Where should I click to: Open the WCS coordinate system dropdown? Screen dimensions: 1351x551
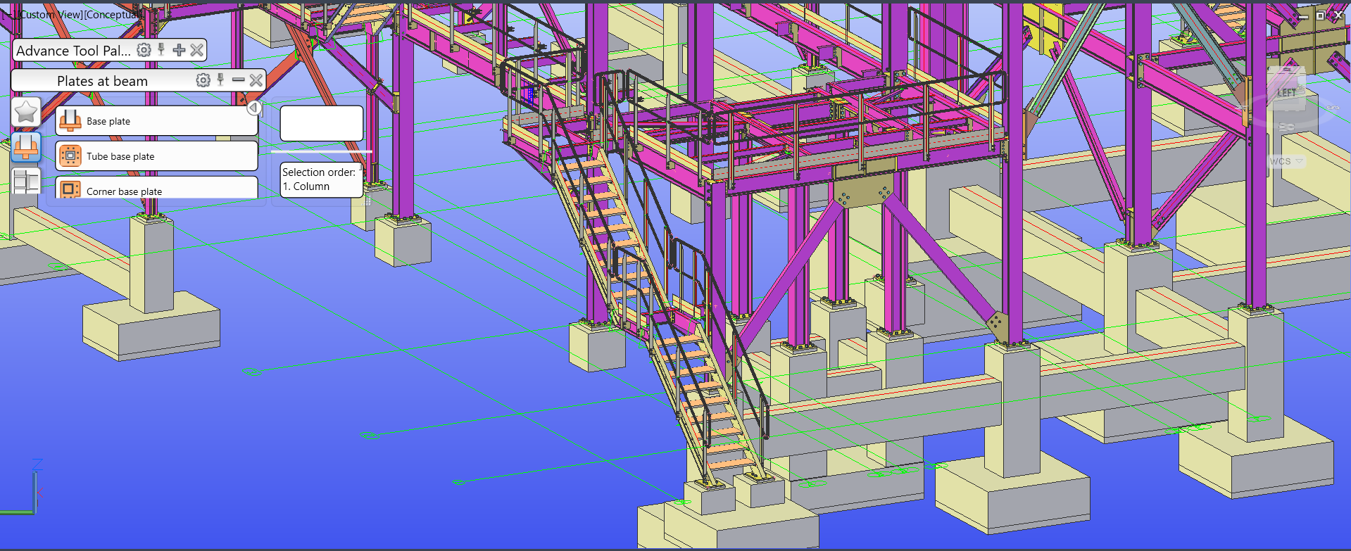coord(1286,162)
